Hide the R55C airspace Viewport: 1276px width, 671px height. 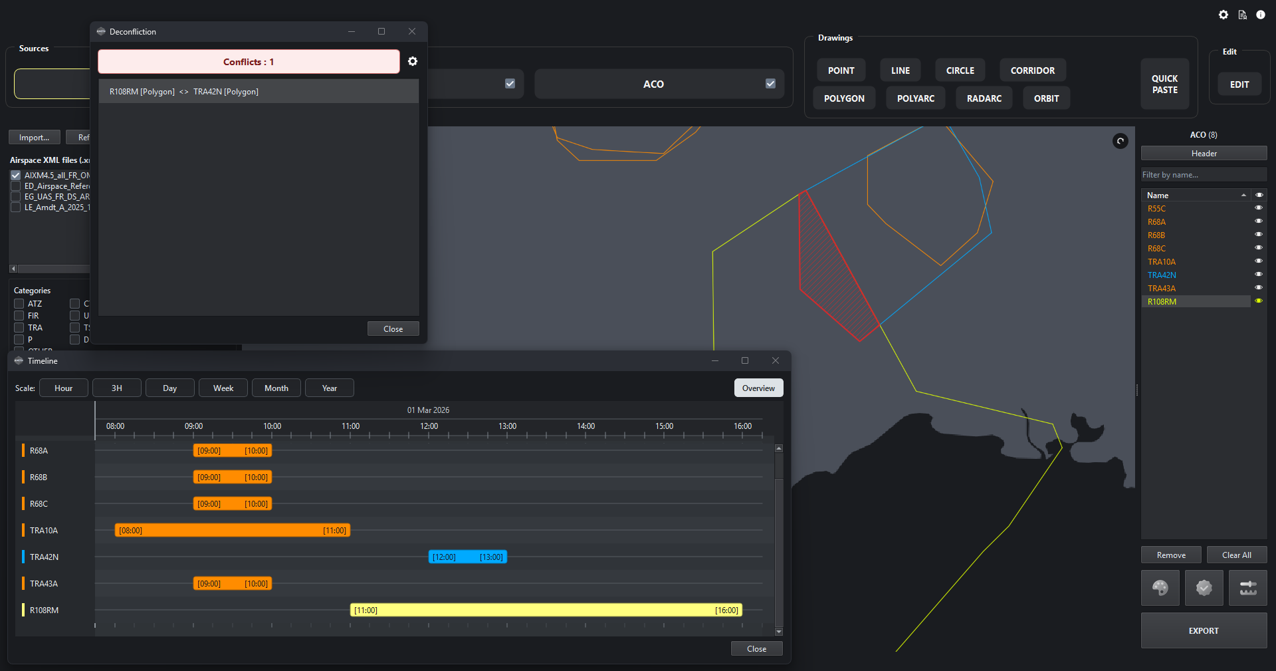coord(1259,208)
